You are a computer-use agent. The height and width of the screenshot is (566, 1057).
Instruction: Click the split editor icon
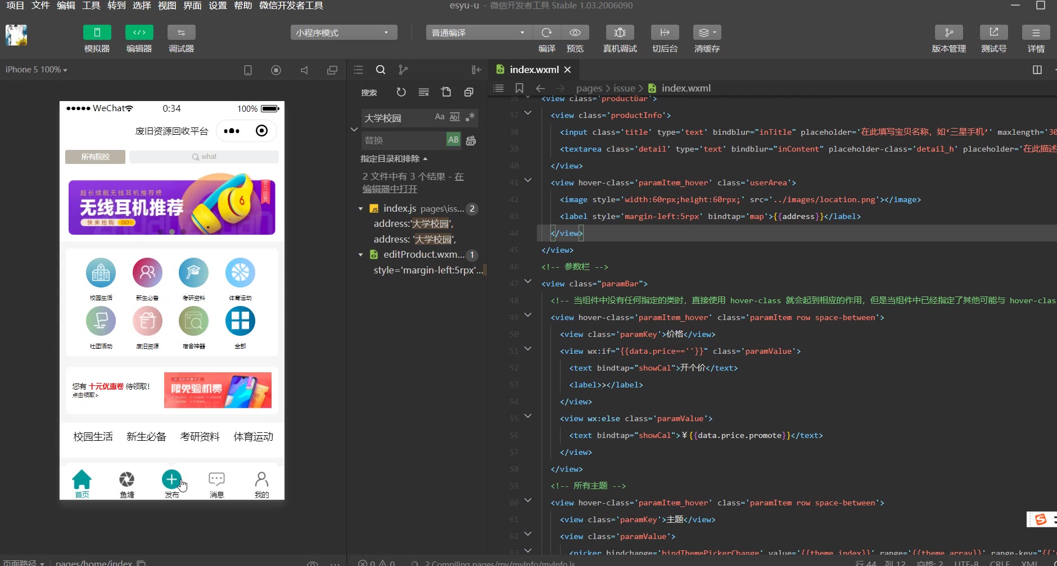1037,70
